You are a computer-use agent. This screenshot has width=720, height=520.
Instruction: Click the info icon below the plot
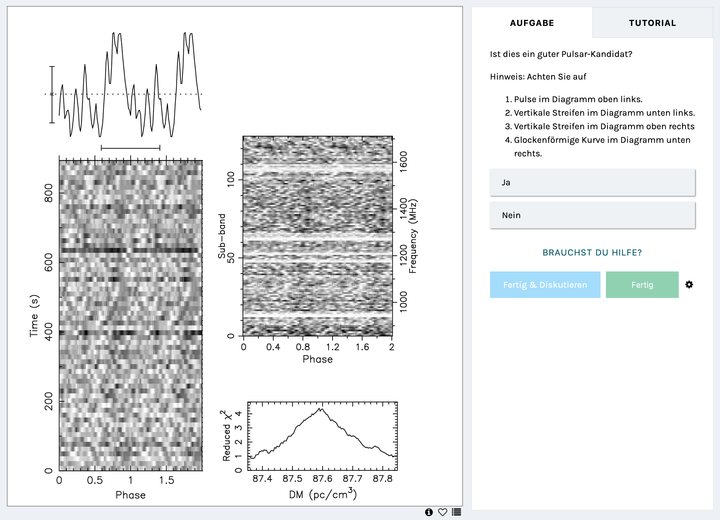click(429, 512)
